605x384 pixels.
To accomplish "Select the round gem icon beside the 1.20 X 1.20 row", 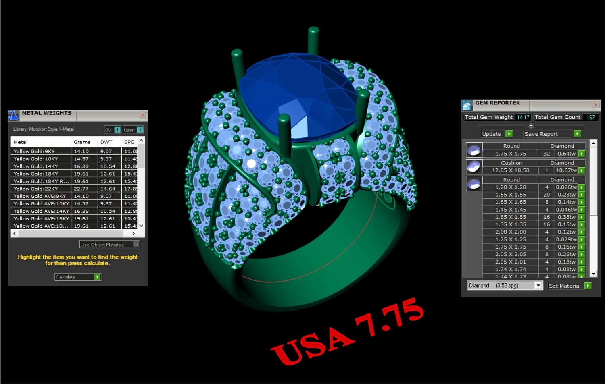I will tap(474, 184).
